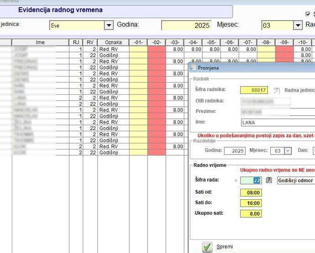Click the Godina 2025 field in the header
The width and height of the screenshot is (315, 253).
[186, 26]
